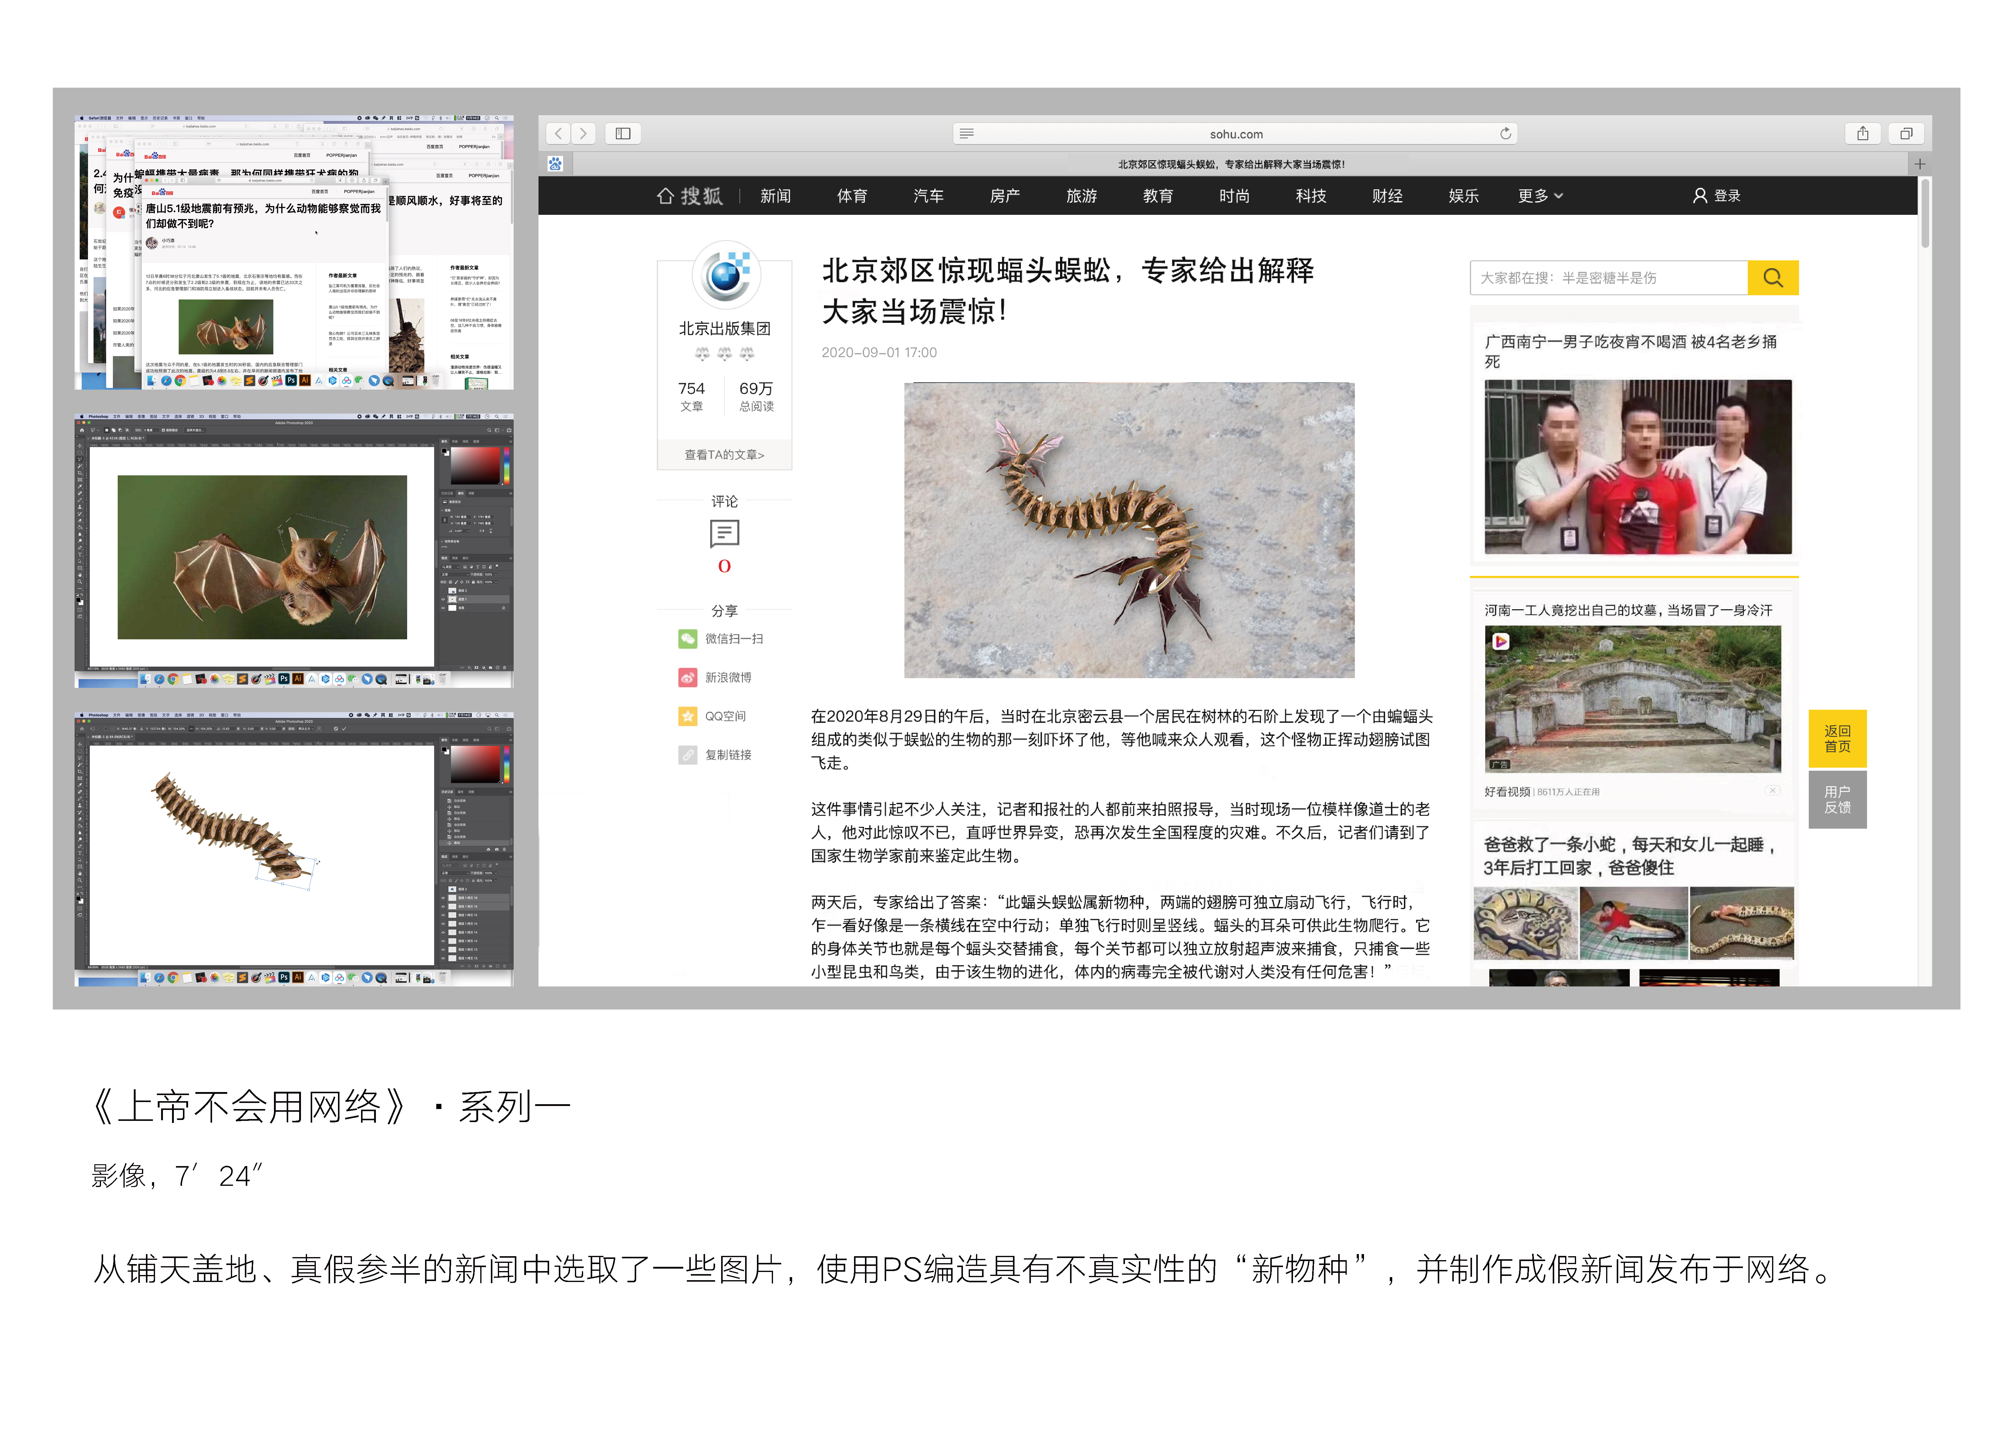Screen dimensions: 2009x1434
Task: Share to 新浪微博 icon
Action: (x=687, y=677)
